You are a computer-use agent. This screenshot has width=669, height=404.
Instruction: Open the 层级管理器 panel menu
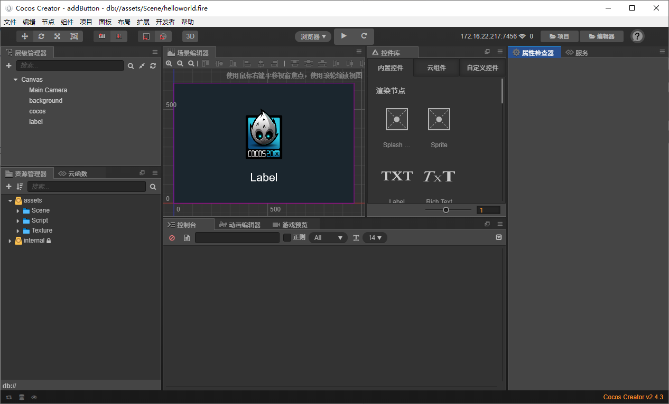click(x=155, y=52)
